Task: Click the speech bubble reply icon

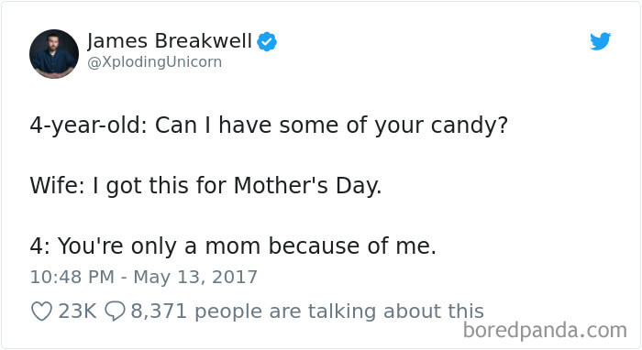Action: (x=115, y=312)
